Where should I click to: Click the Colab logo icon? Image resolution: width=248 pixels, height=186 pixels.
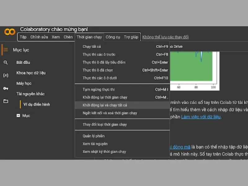click(10, 32)
